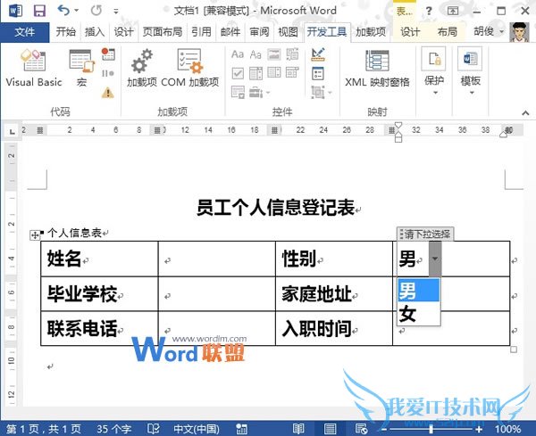The width and height of the screenshot is (536, 436).
Task: Switch to the 插入 tab
Action: 95,32
